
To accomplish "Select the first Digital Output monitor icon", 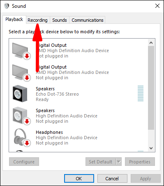I will click(x=21, y=51).
